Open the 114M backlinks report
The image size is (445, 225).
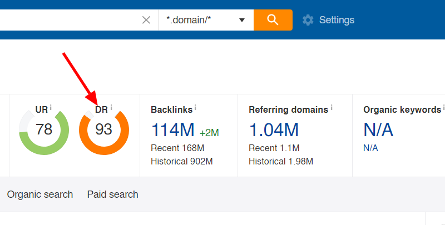coord(172,130)
